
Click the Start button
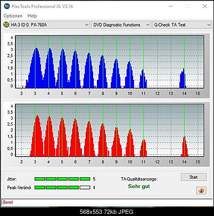click(194, 177)
